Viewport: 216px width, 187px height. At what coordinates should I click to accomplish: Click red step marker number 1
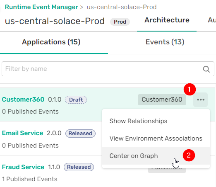(x=190, y=89)
